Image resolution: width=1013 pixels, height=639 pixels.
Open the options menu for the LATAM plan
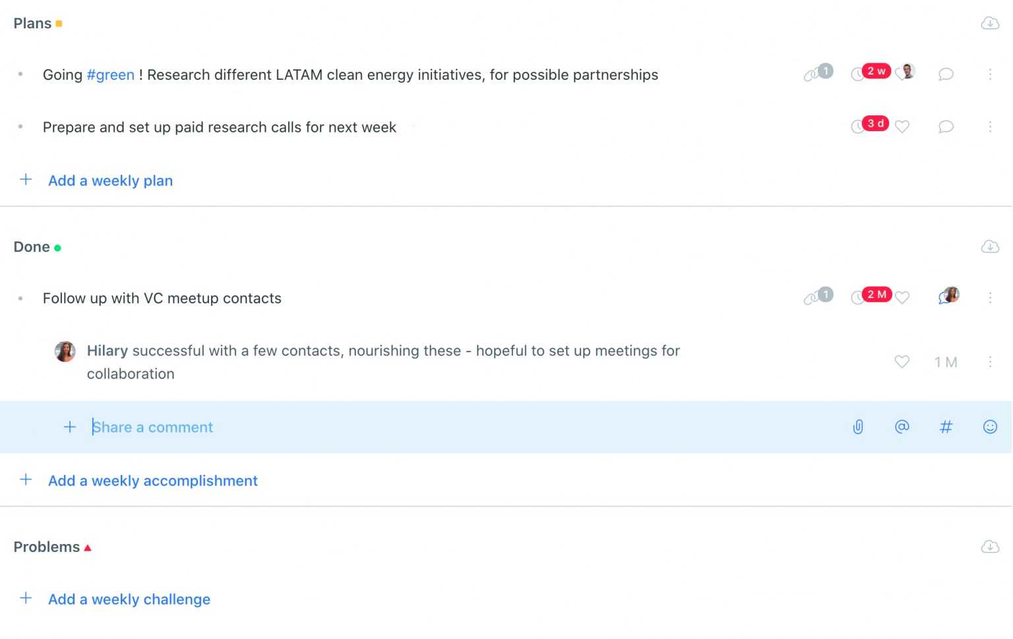click(x=990, y=75)
